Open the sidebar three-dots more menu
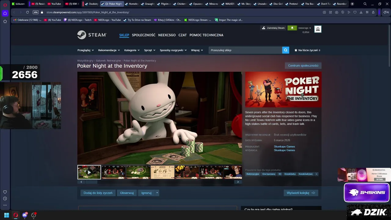The height and width of the screenshot is (220, 391). point(5,205)
